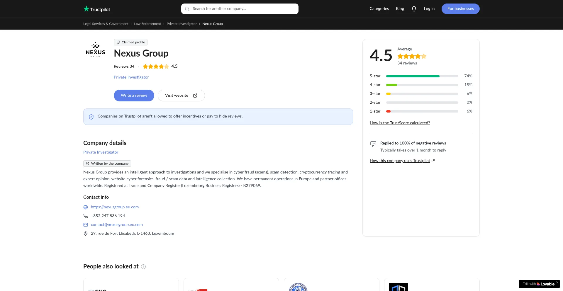Viewport: 563px width, 291px height.
Task: Click the speech bubble icon near reply stats
Action: [x=373, y=144]
